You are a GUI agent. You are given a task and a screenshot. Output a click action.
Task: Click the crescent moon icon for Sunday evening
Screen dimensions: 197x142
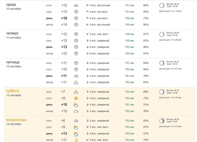[76, 140]
